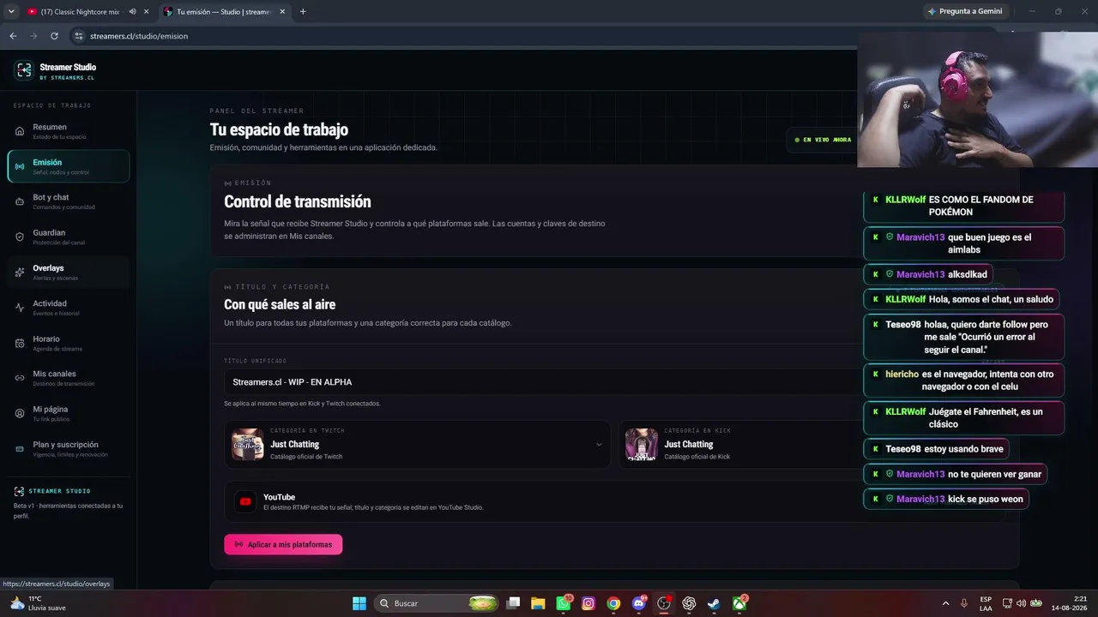This screenshot has width=1098, height=617.
Task: Open the Bot y chat robot icon
Action: click(20, 201)
